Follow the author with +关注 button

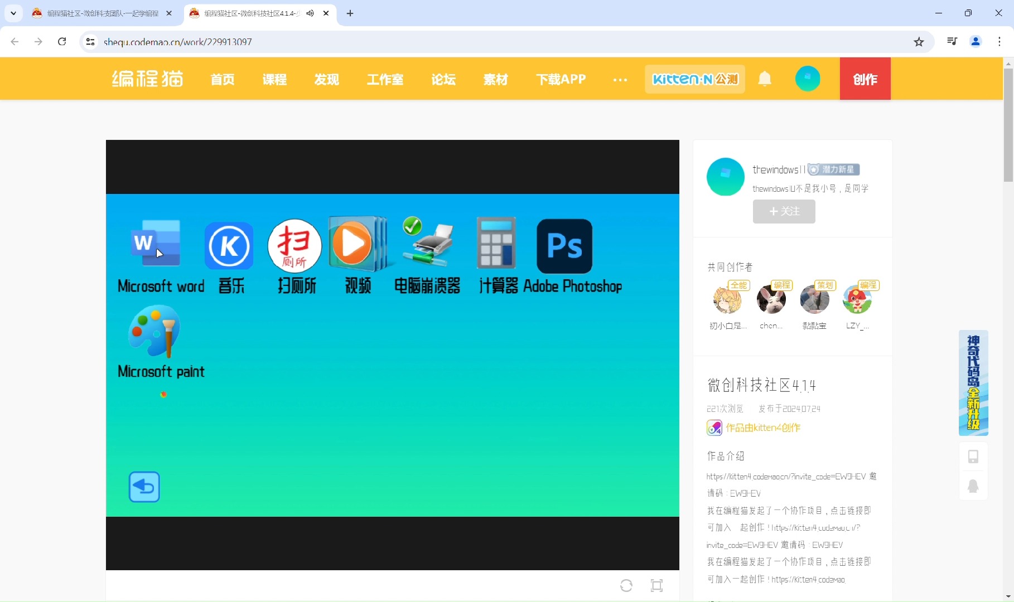tap(784, 211)
